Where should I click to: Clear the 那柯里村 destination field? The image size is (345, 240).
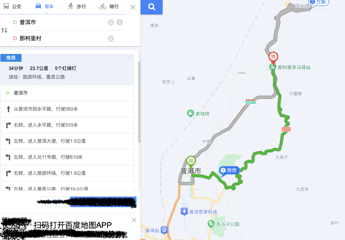[111, 38]
